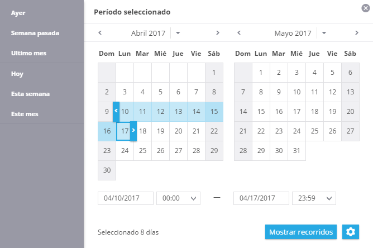Open the 00:00 start time dropdown
373x248 pixels.
(x=179, y=198)
